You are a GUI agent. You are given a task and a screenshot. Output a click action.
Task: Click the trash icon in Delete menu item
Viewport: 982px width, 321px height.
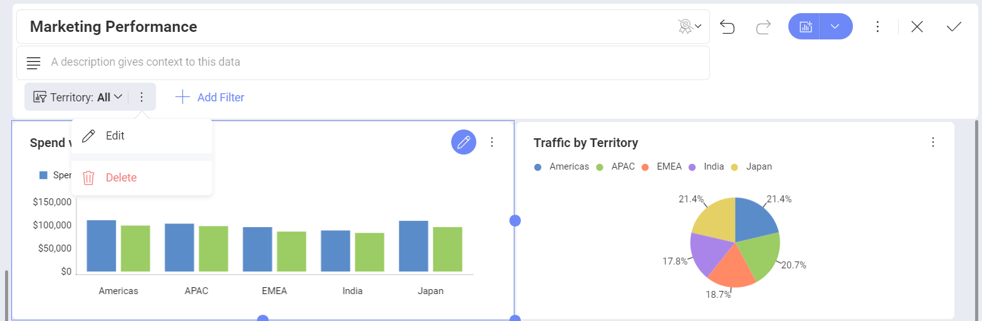click(x=89, y=178)
